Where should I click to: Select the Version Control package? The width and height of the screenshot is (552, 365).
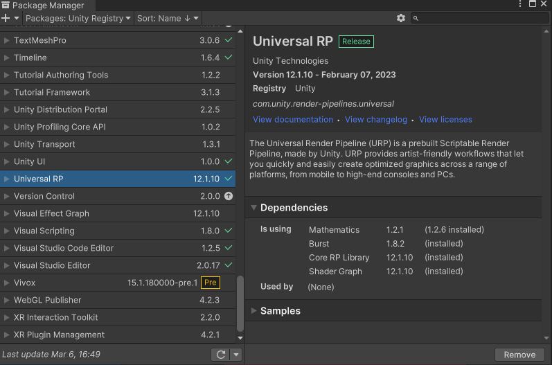click(118, 196)
